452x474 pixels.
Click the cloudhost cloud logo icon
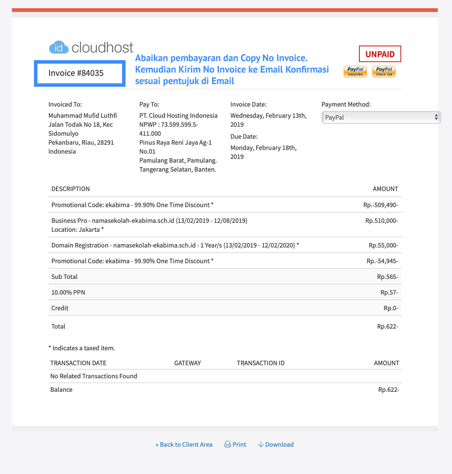(59, 47)
